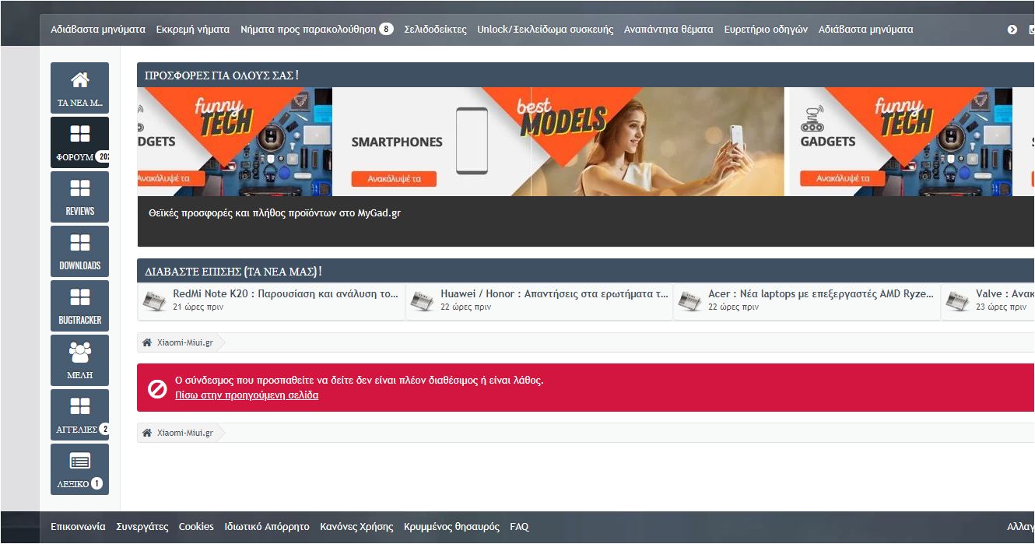The image size is (1035, 544).
Task: Open the Downloads sidebar tile
Action: [x=79, y=251]
